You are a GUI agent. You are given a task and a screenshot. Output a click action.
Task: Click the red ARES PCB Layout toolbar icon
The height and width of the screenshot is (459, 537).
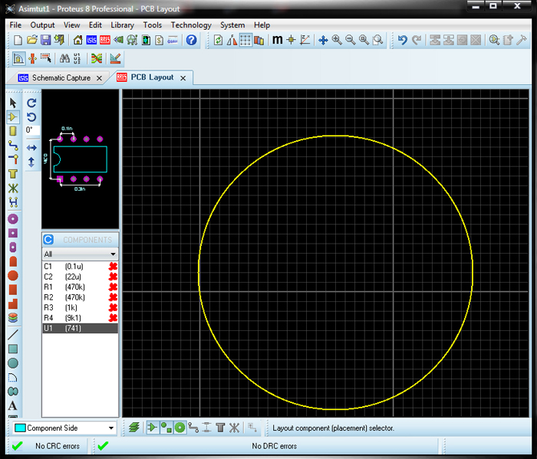point(105,41)
